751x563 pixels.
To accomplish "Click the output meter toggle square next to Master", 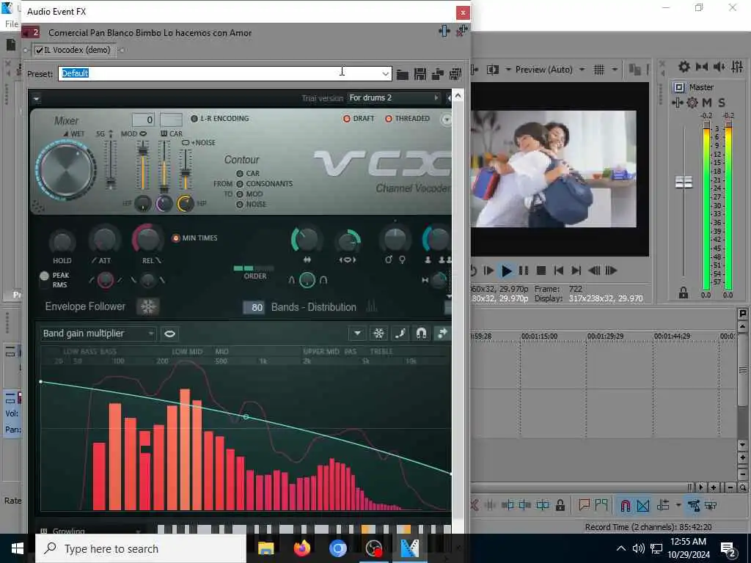I will 678,87.
